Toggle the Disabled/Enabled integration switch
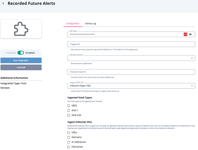 [x=21, y=53]
